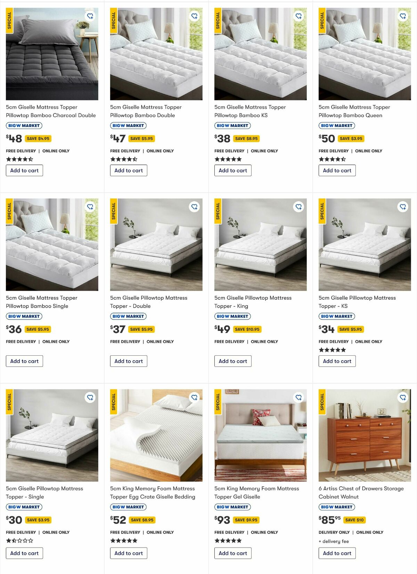Save Pillowtop Bamboo Queen topper to wishlist
This screenshot has width=417, height=574.
pos(403,16)
